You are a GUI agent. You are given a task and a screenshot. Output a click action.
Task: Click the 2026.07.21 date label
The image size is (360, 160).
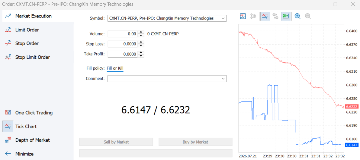[x=248, y=156]
